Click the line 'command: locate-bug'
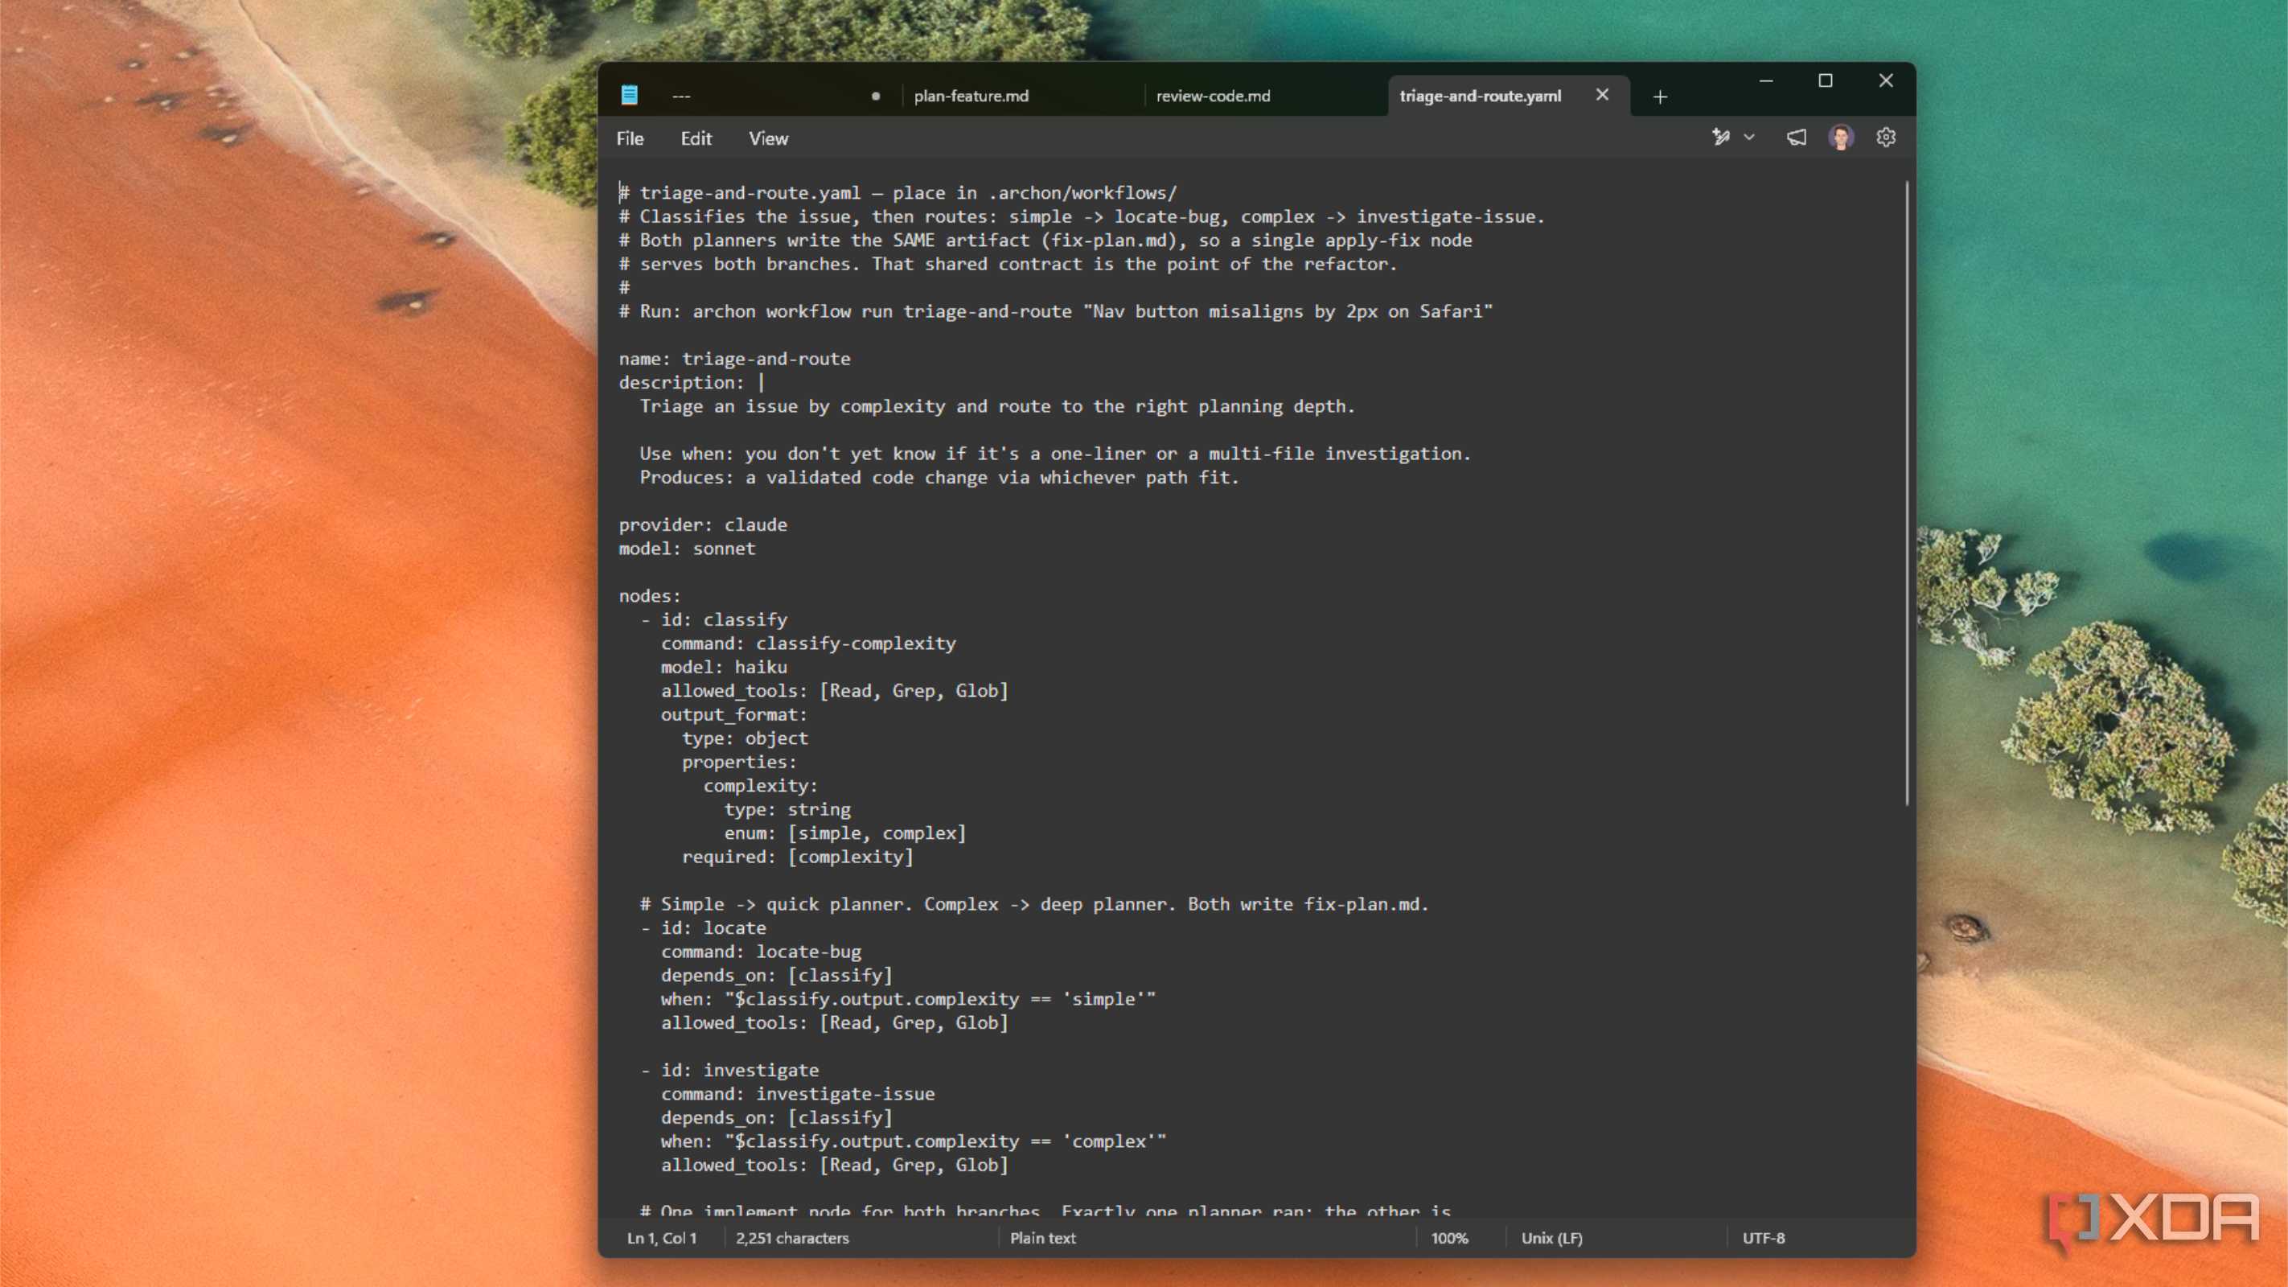 click(x=761, y=952)
